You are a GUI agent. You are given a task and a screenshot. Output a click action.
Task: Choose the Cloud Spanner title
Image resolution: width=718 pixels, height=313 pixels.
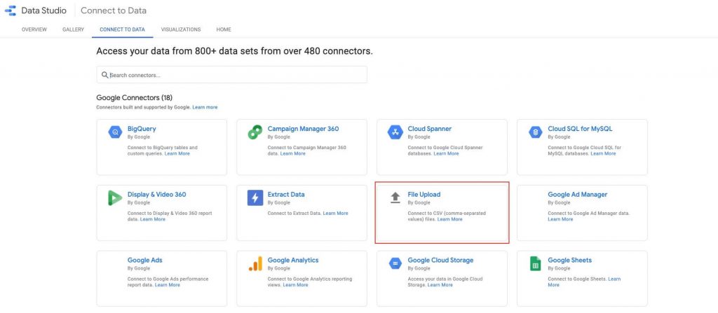pyautogui.click(x=430, y=129)
